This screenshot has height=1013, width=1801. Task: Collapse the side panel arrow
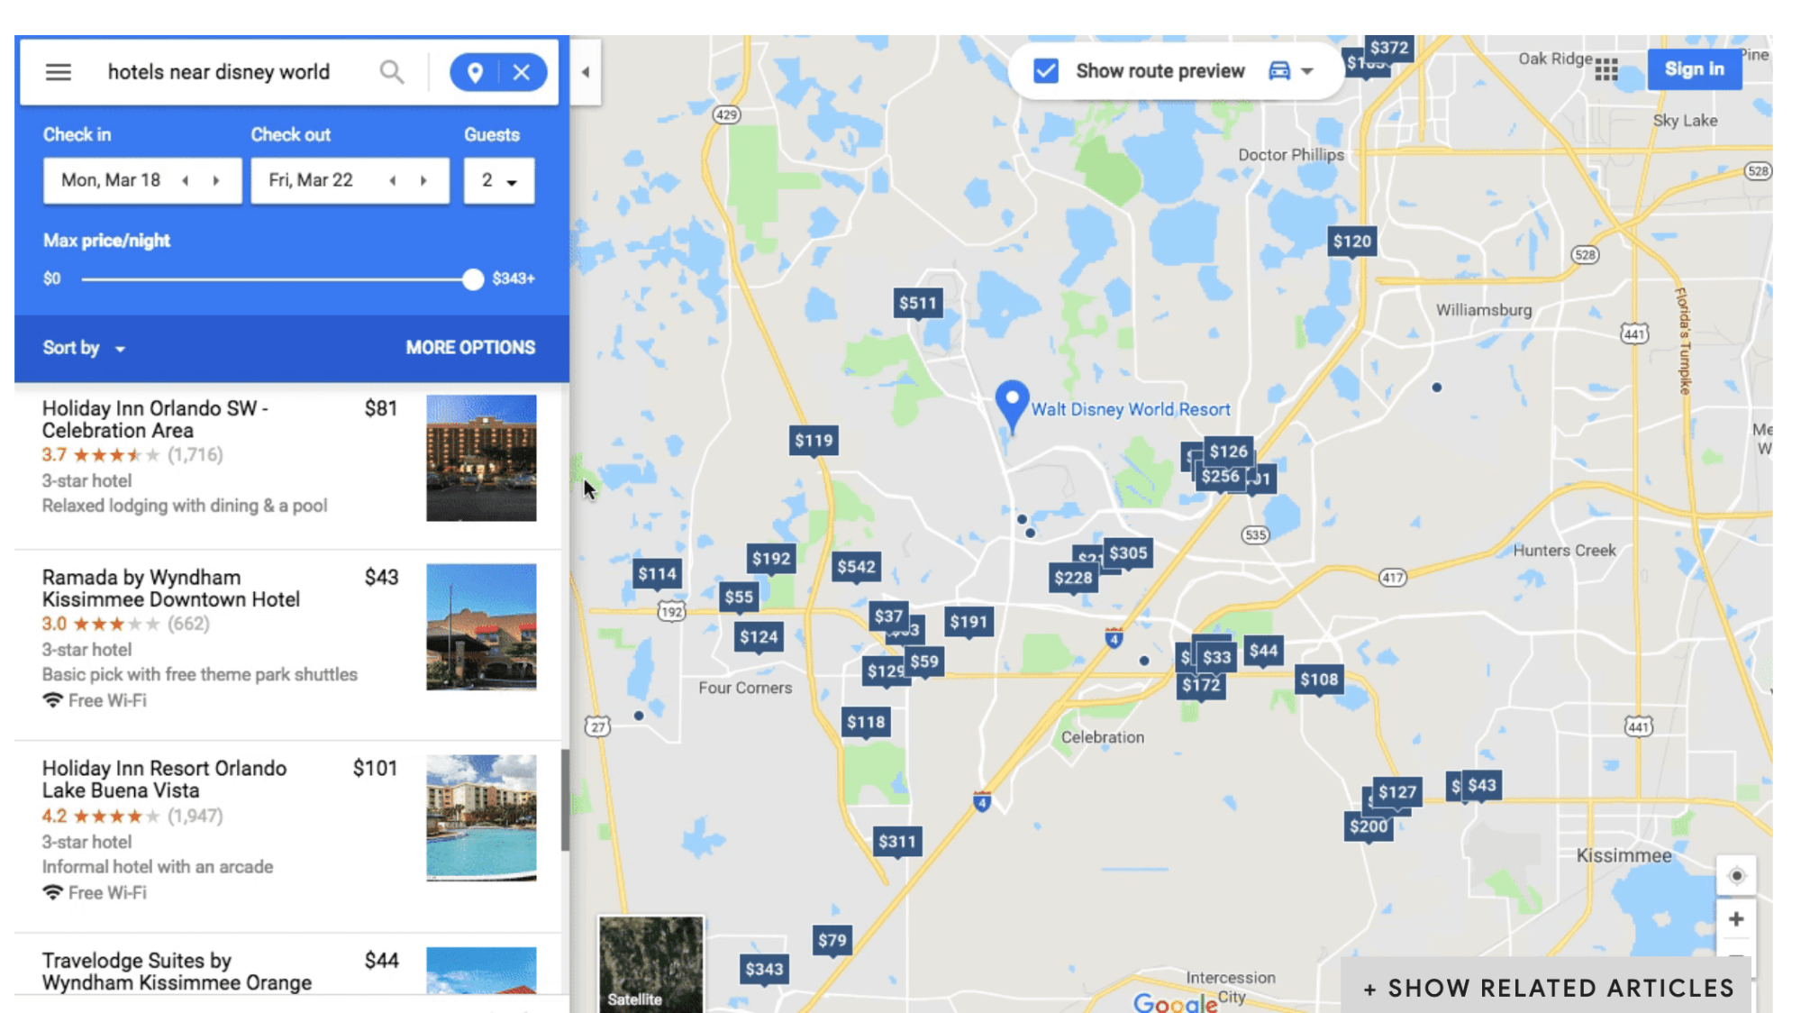tap(586, 72)
